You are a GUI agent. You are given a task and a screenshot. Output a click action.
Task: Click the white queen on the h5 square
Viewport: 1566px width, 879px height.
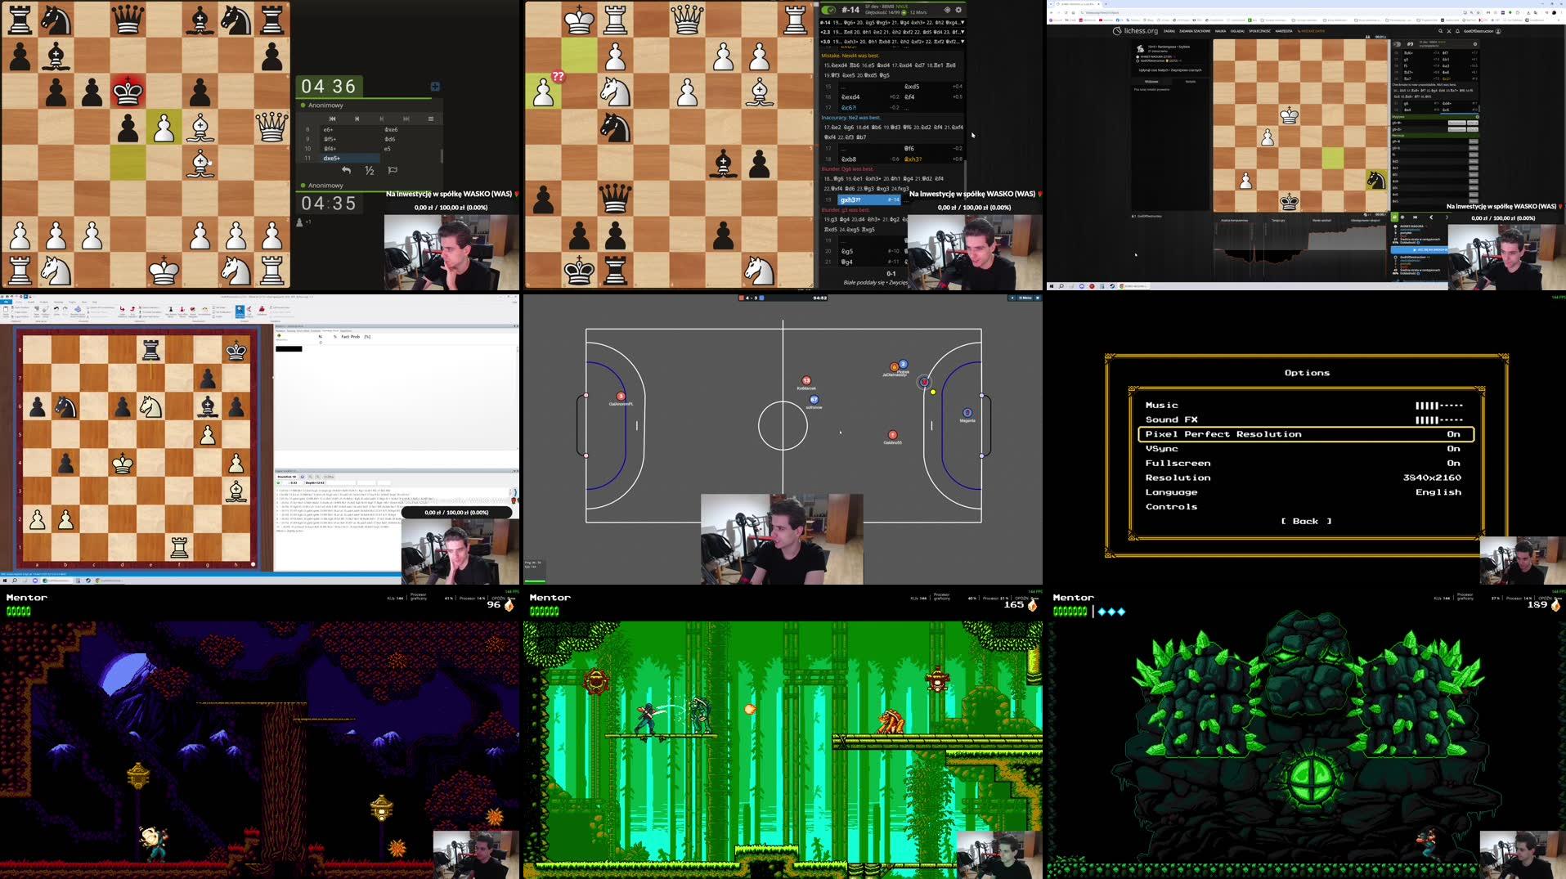[x=271, y=127]
